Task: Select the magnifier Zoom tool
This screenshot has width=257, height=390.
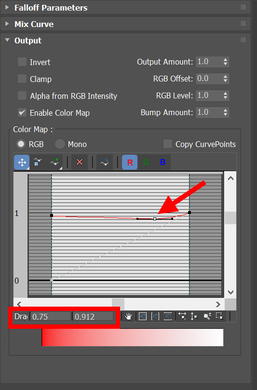Action: pyautogui.click(x=207, y=316)
